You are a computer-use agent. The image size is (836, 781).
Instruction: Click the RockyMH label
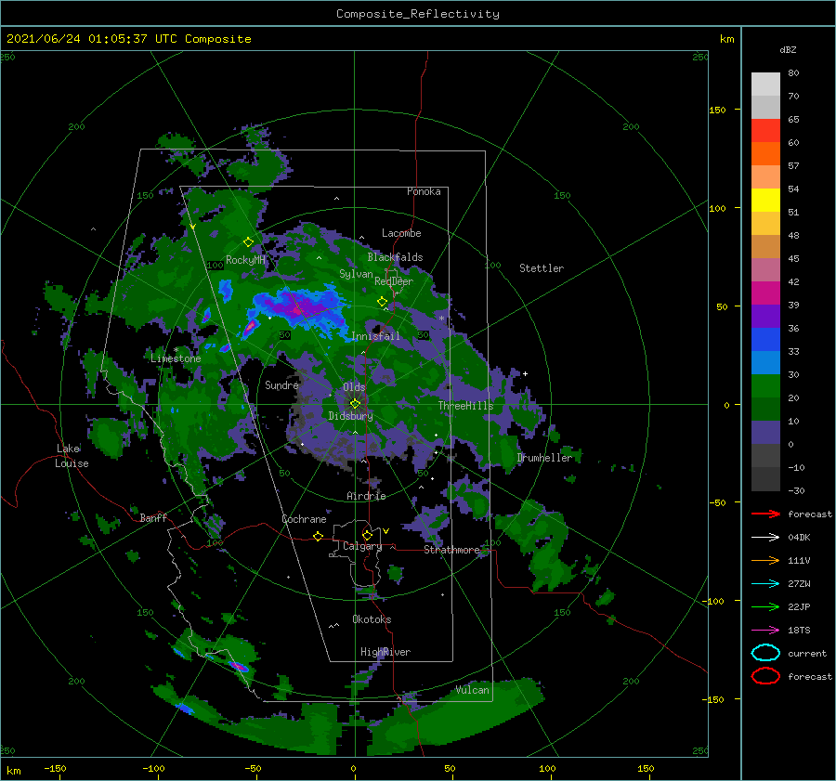pos(245,260)
